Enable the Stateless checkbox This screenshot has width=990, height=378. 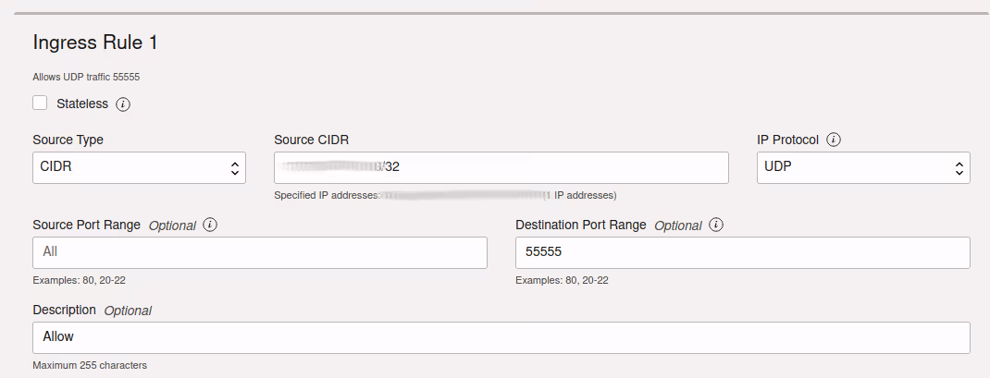click(x=40, y=104)
